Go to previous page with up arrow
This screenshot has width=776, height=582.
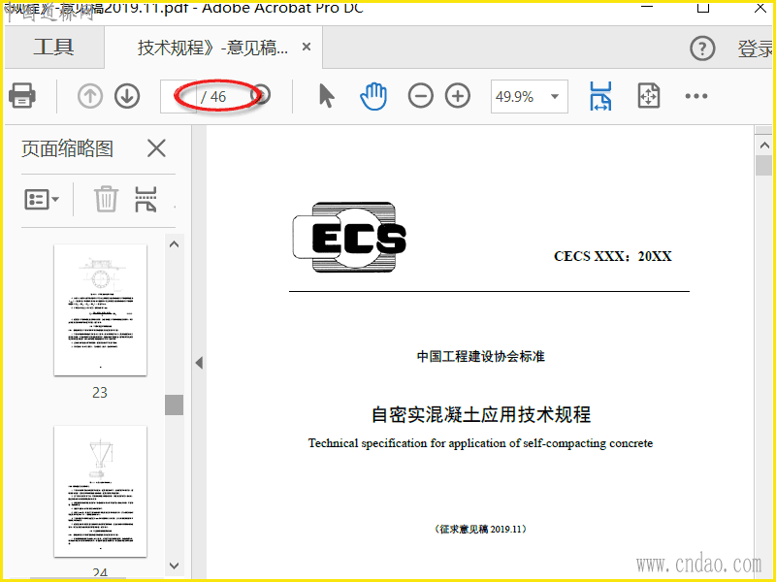tap(90, 96)
